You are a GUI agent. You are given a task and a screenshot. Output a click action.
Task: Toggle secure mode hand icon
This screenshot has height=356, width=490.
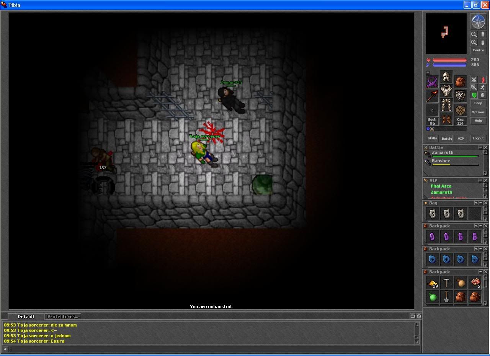click(x=483, y=95)
